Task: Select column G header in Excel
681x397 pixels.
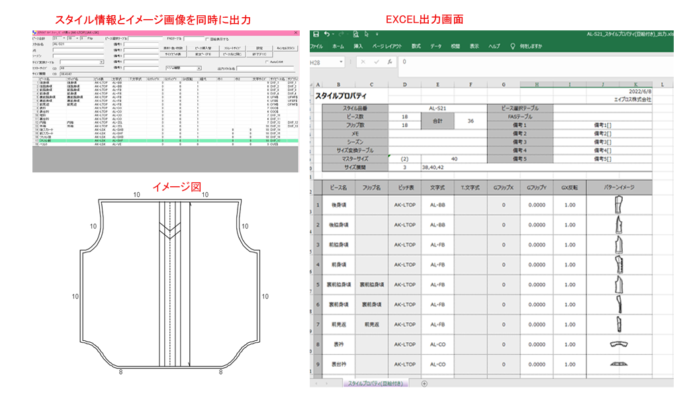Action: (x=504, y=85)
